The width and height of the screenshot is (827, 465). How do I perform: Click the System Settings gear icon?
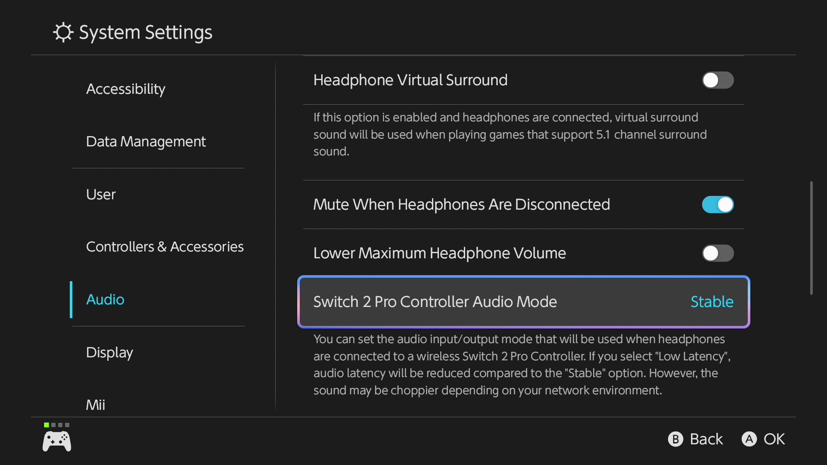[x=63, y=32]
